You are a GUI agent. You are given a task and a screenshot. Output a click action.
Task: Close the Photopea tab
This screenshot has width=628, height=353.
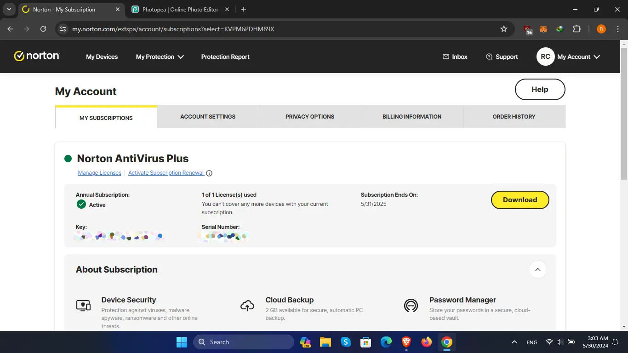tap(228, 9)
